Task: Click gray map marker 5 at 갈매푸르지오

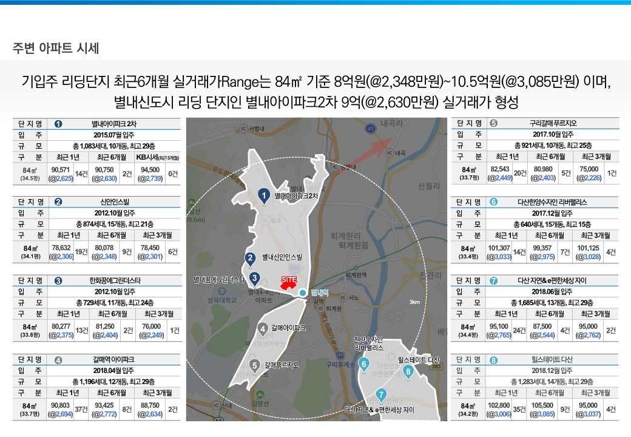Action: (254, 365)
